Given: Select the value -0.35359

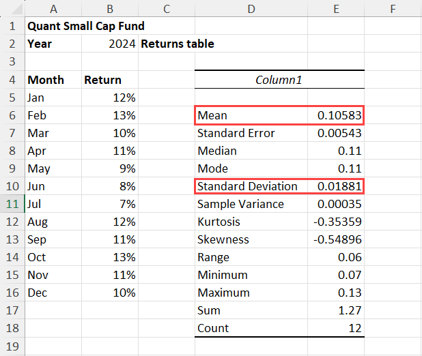Looking at the screenshot, I should [336, 222].
